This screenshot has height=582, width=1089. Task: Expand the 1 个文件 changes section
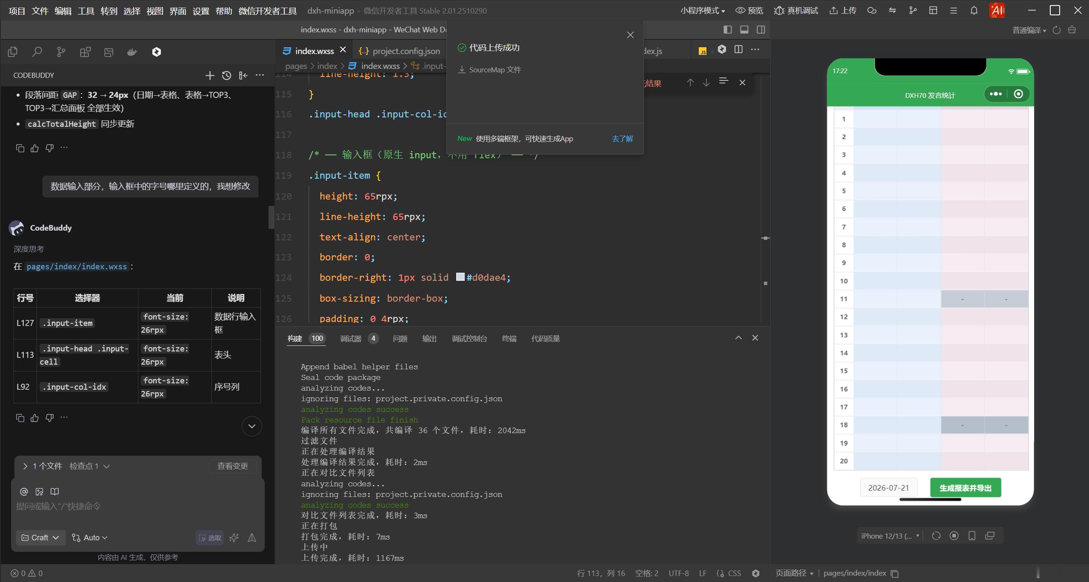pos(43,466)
